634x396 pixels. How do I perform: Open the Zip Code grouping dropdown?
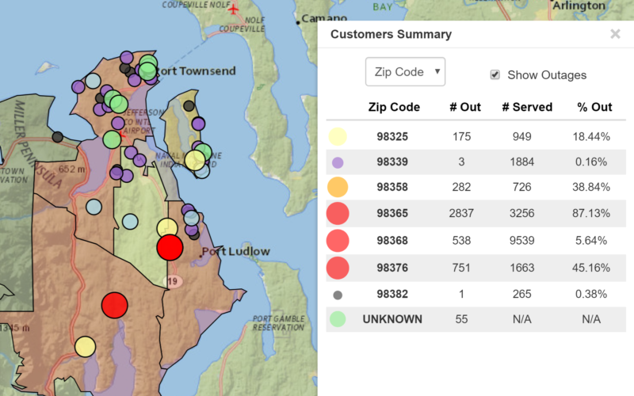click(x=405, y=71)
